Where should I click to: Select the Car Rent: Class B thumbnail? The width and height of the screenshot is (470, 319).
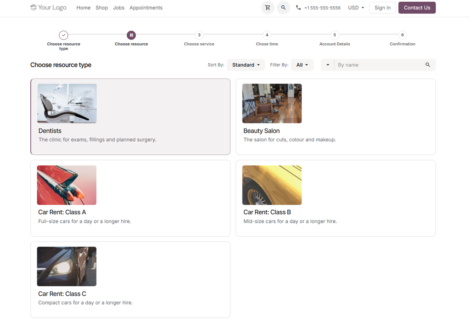[272, 185]
